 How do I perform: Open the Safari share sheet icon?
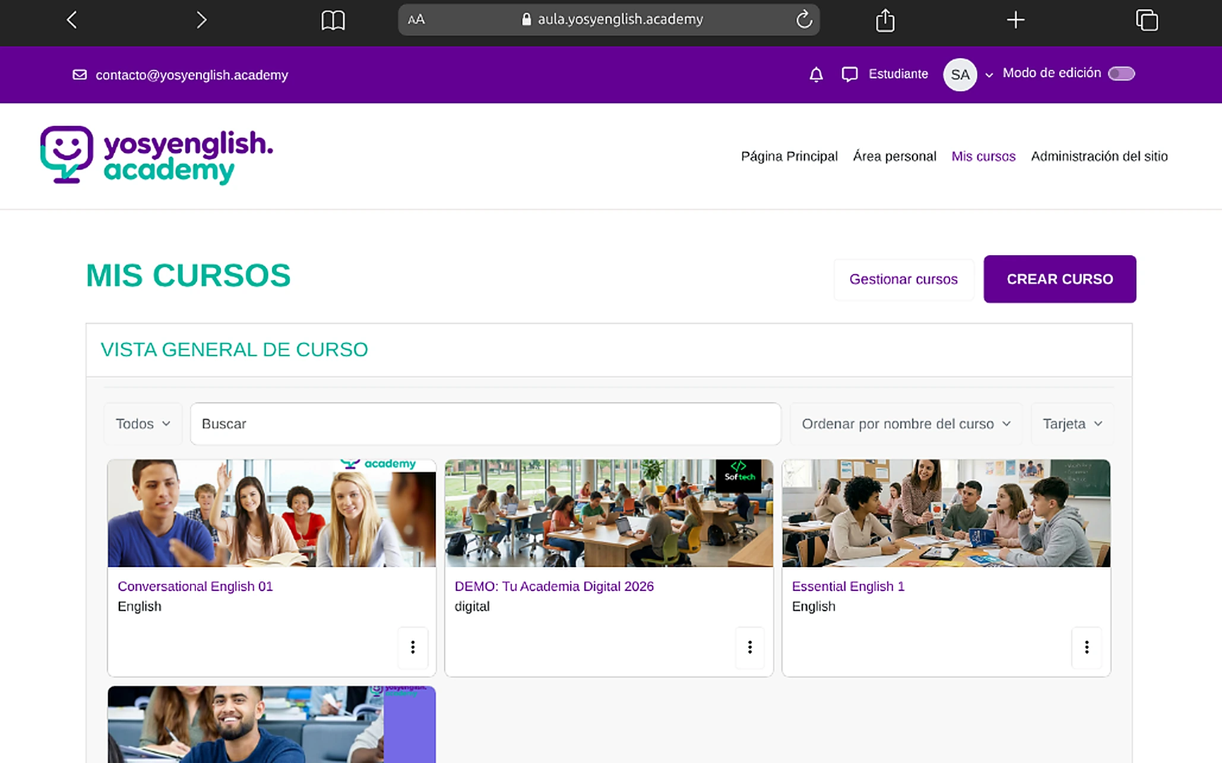click(885, 20)
